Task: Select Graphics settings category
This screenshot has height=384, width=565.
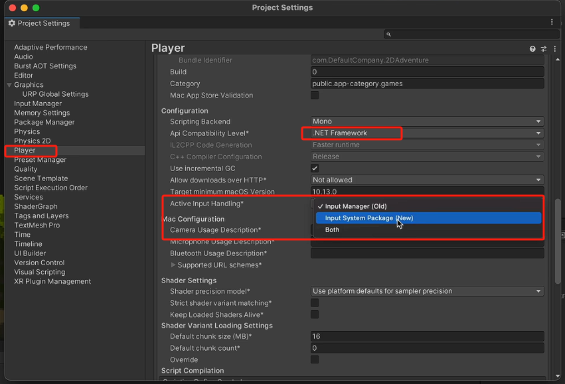Action: point(29,85)
